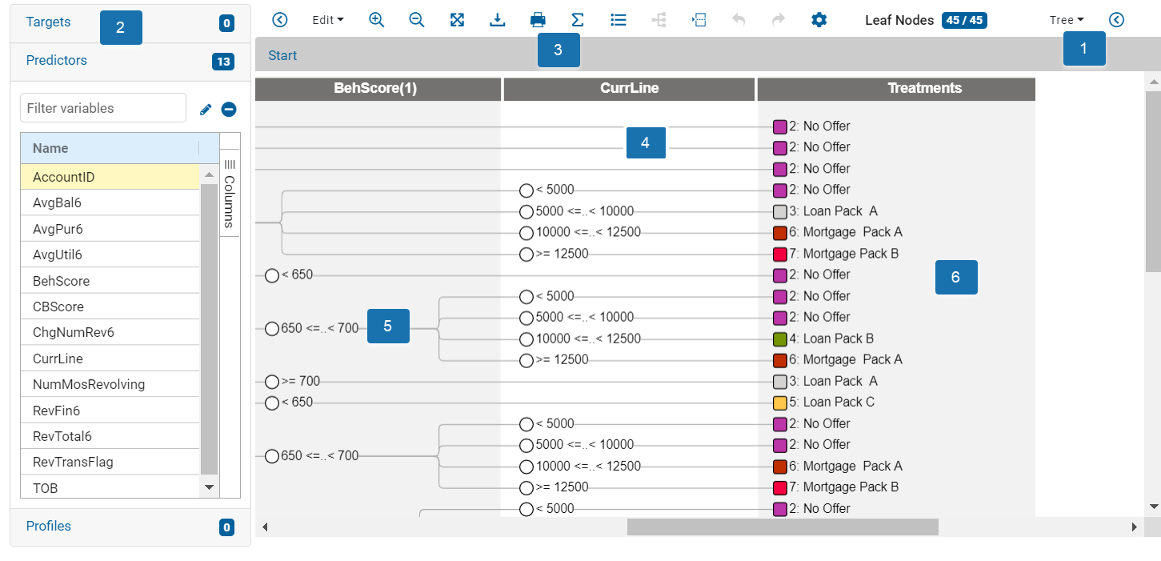This screenshot has width=1161, height=561.
Task: Click the print icon
Action: tap(538, 20)
